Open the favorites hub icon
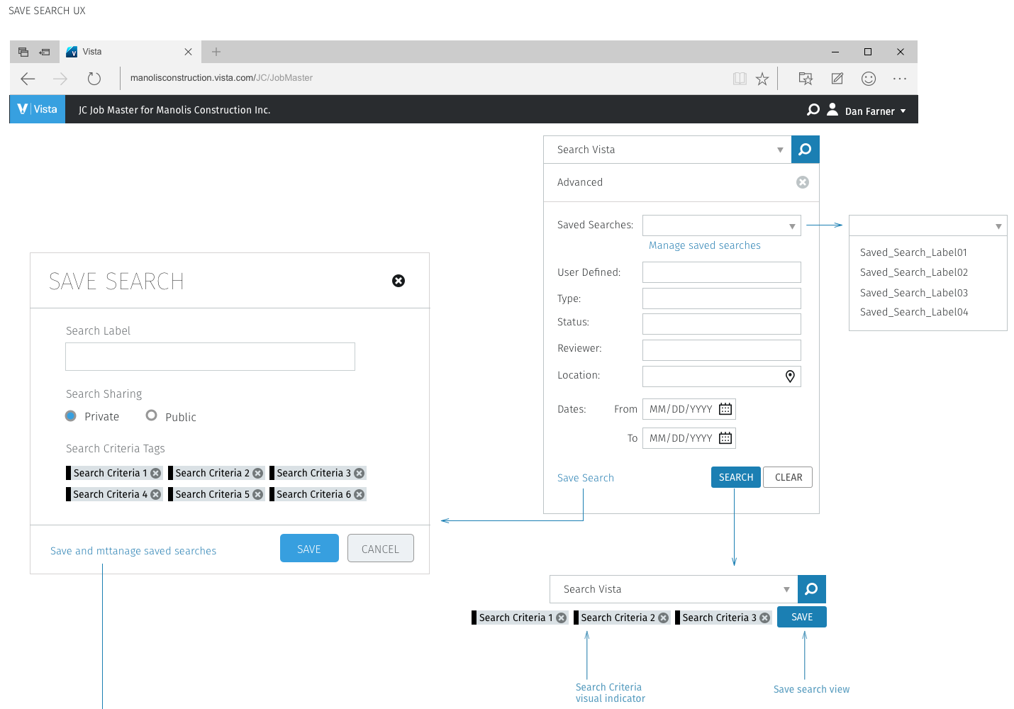Viewport: 1014px width, 709px height. click(806, 79)
